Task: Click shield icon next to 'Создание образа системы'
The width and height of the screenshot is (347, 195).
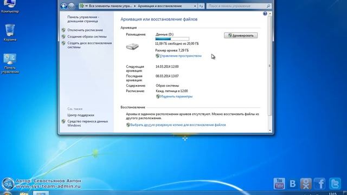Action: 63,36
